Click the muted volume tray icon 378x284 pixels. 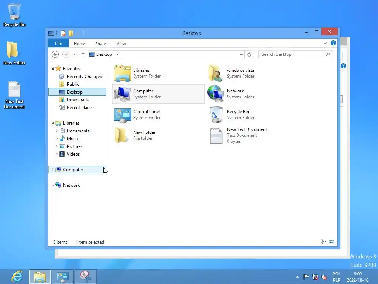(324, 277)
